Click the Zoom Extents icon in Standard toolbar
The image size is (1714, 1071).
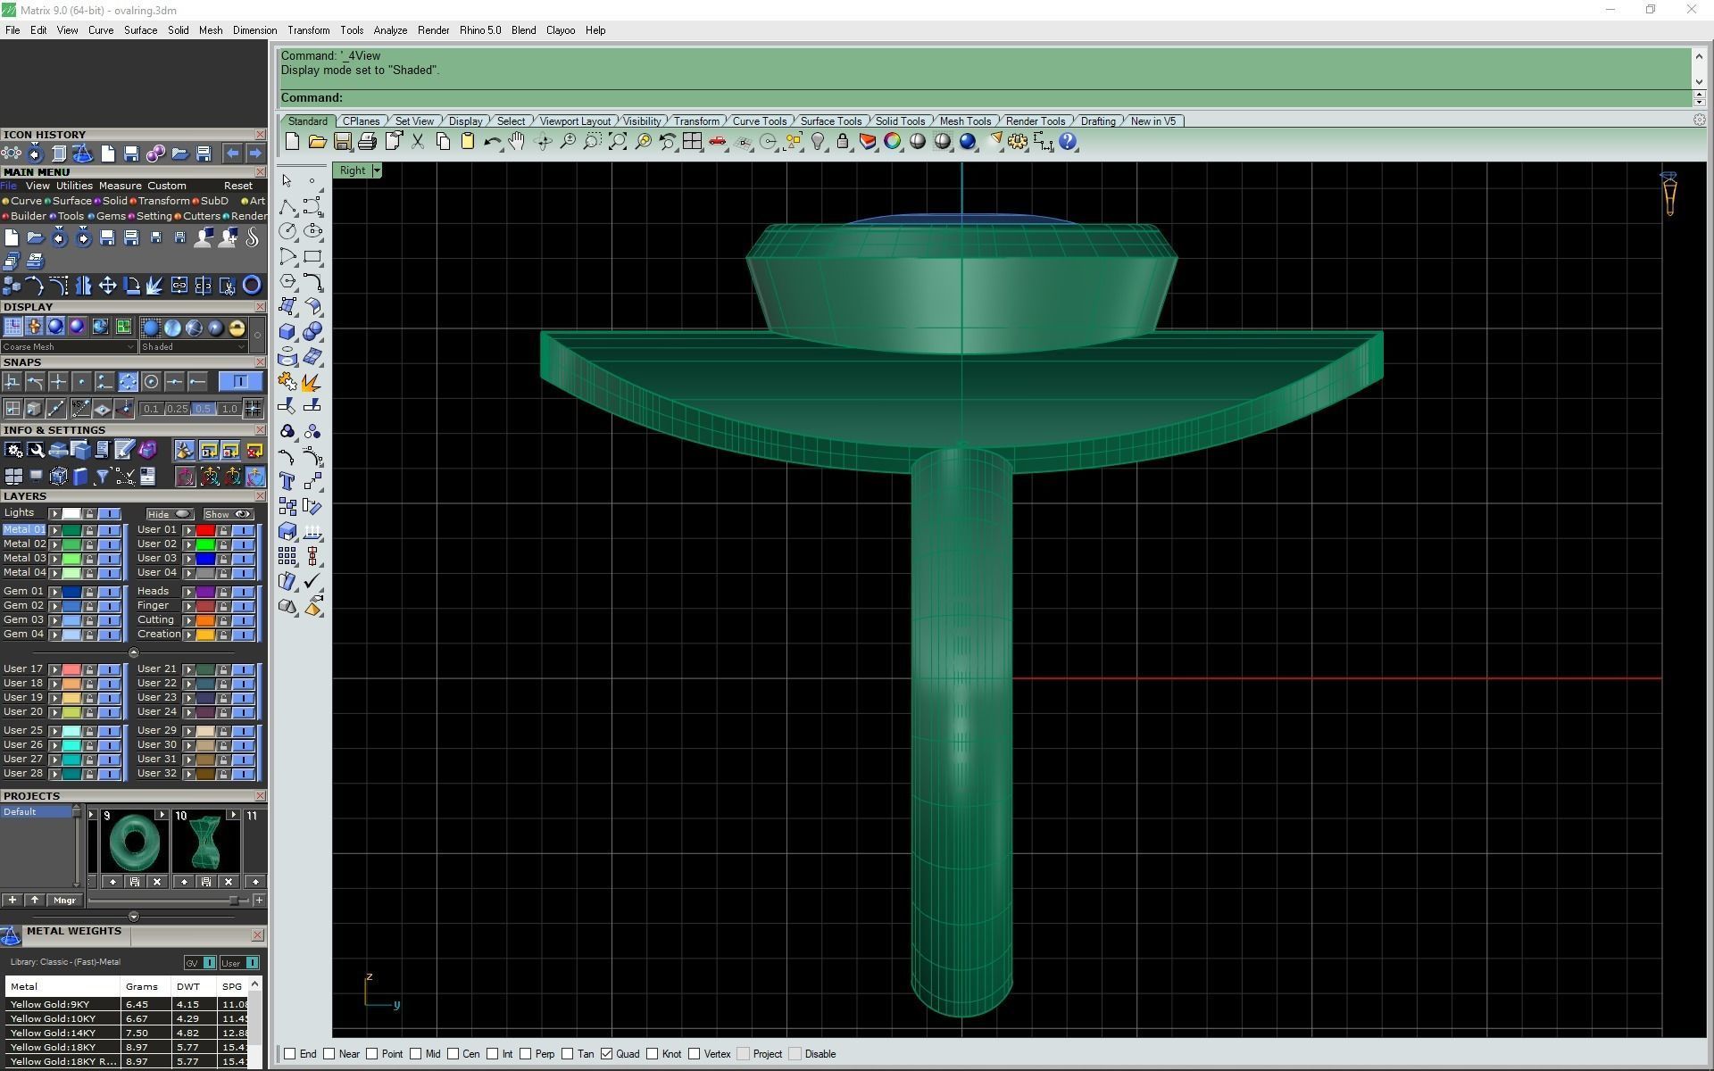point(618,141)
